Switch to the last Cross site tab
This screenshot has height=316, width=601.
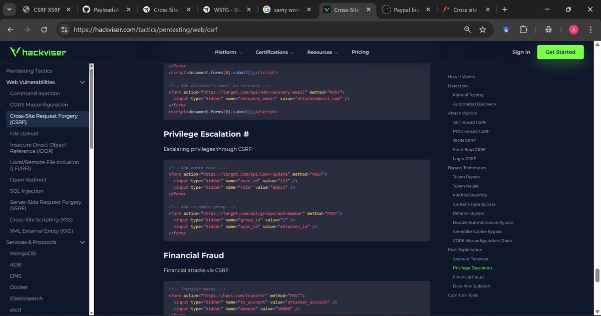pos(466,10)
